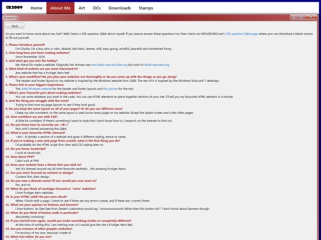The image size is (321, 240).
Task: Select question '22. What do you think of button walls in particular?'
Action: pos(42,213)
